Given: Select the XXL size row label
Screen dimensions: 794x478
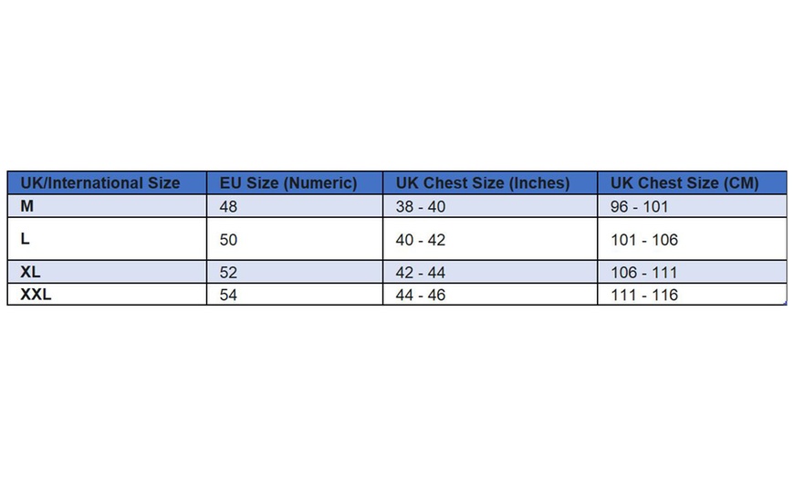Looking at the screenshot, I should coord(36,295).
